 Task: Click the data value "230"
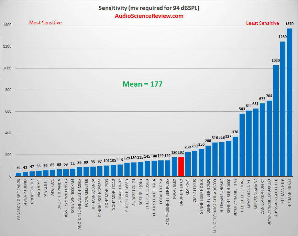pyautogui.click(x=188, y=147)
